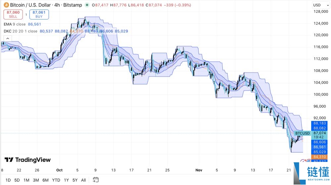Screen dimensions: 331x185
Task: Click the 87,060 SELL button
Action: [13, 14]
